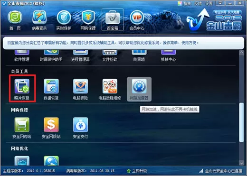Click the 网络优化 section heading
This screenshot has width=247, height=176.
[x=19, y=148]
